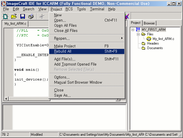Select My_first_ARM.c in the project tree
Viewport: 183px width, 138px height.
click(164, 39)
